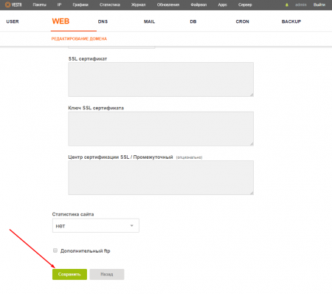Viewport: 332px width, 294px height.
Task: Open Сервер in top bar
Action: tap(245, 4)
